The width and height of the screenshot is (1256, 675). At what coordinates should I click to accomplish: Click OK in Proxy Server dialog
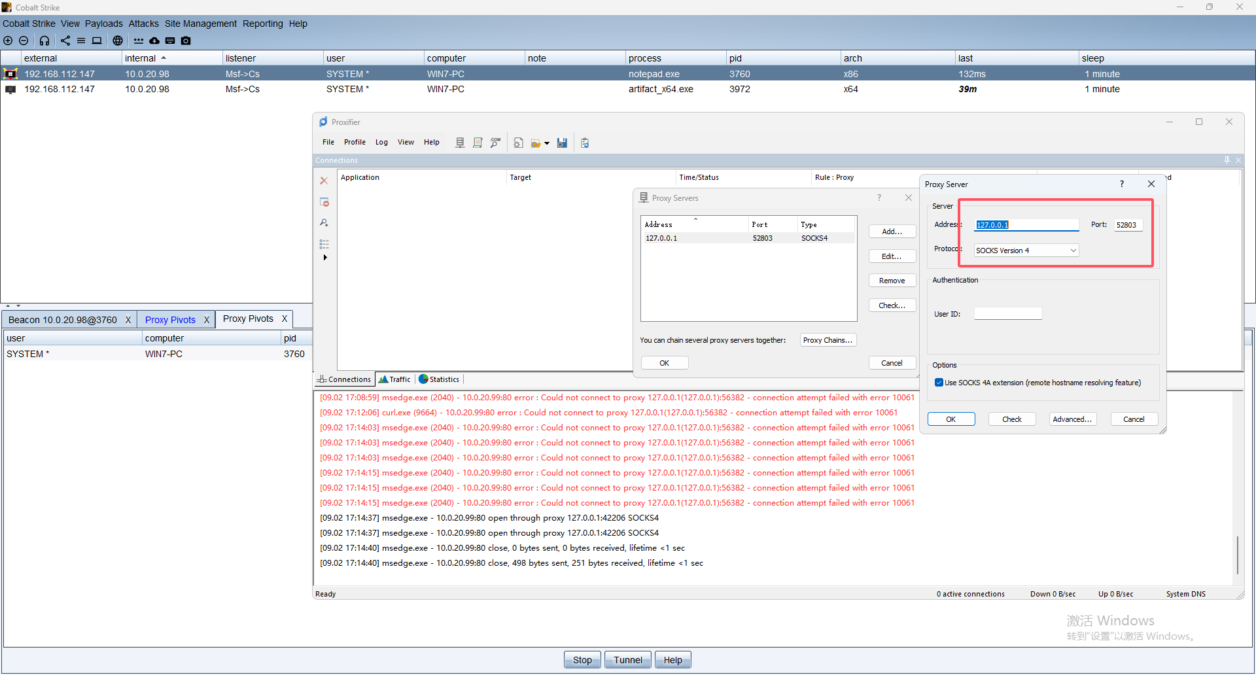pyautogui.click(x=951, y=419)
